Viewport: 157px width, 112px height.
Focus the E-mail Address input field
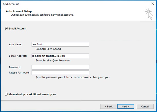pyautogui.click(x=60, y=56)
